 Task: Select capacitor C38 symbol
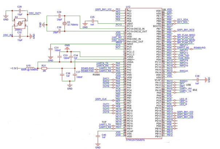[197, 80]
